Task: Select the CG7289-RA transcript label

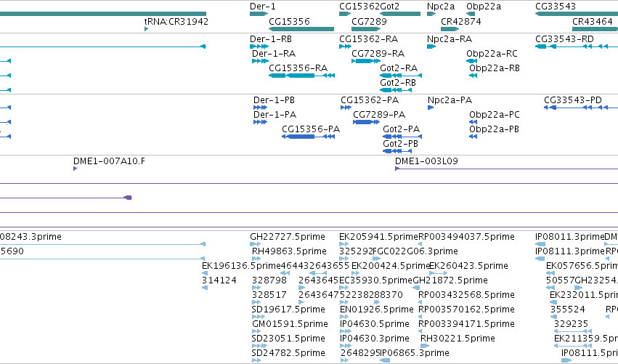Action: (x=378, y=54)
